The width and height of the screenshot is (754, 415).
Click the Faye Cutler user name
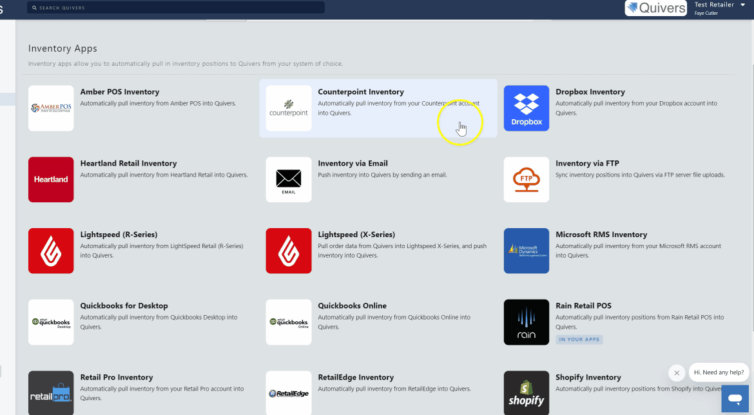(x=706, y=13)
